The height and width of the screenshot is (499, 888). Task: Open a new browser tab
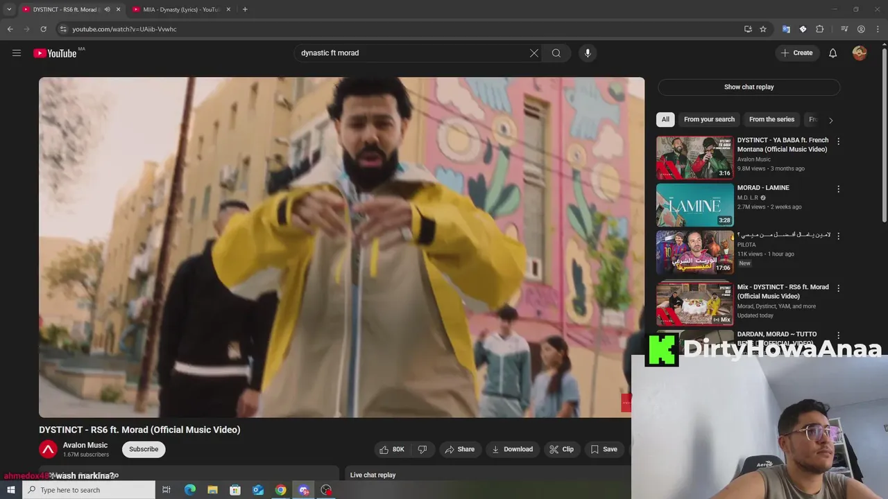(245, 10)
